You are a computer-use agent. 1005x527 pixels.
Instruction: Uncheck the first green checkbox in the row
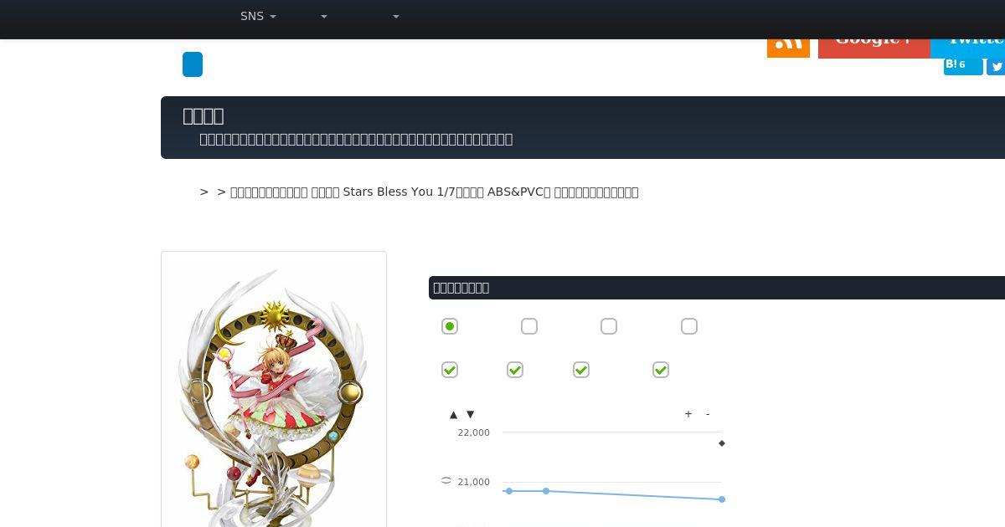point(450,370)
